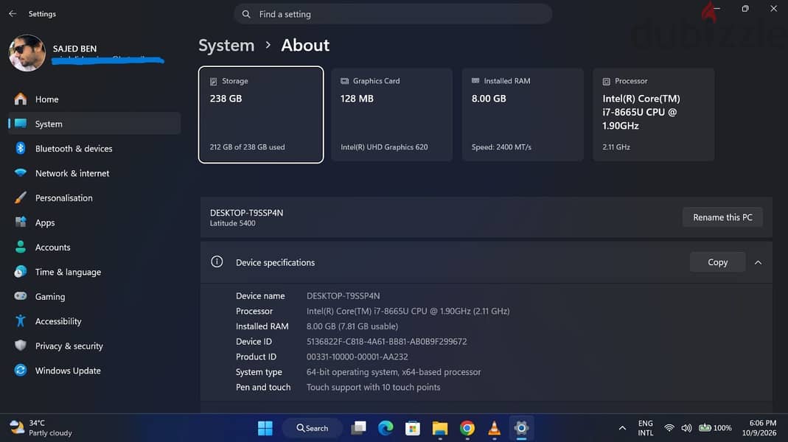Copy the device specifications
The image size is (788, 442).
pyautogui.click(x=717, y=262)
